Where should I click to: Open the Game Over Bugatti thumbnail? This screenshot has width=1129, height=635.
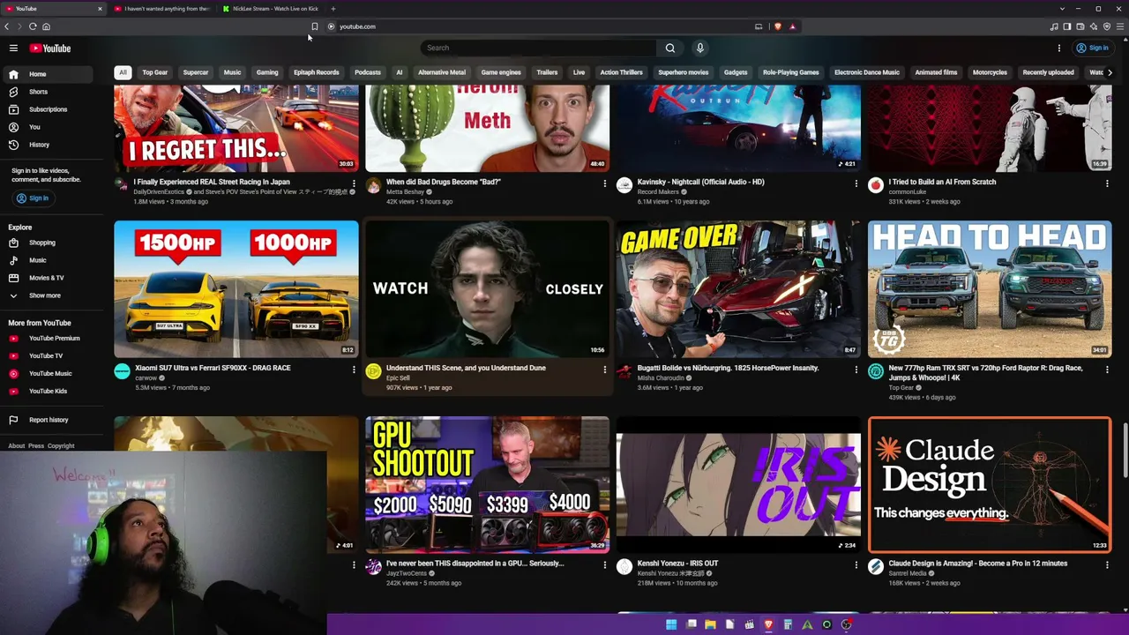(738, 288)
